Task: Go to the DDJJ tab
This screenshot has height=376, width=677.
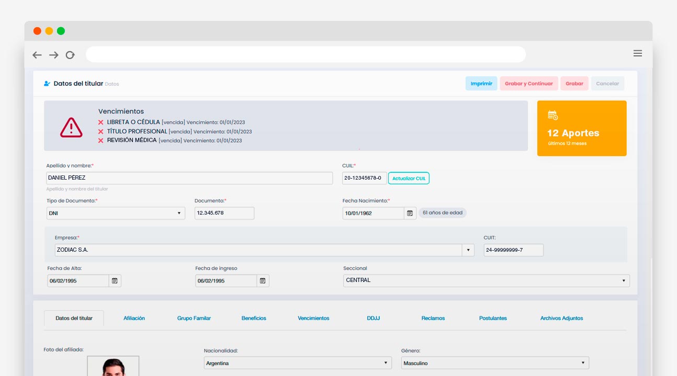Action: tap(374, 318)
